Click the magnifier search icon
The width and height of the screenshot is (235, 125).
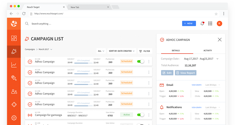click(x=27, y=23)
